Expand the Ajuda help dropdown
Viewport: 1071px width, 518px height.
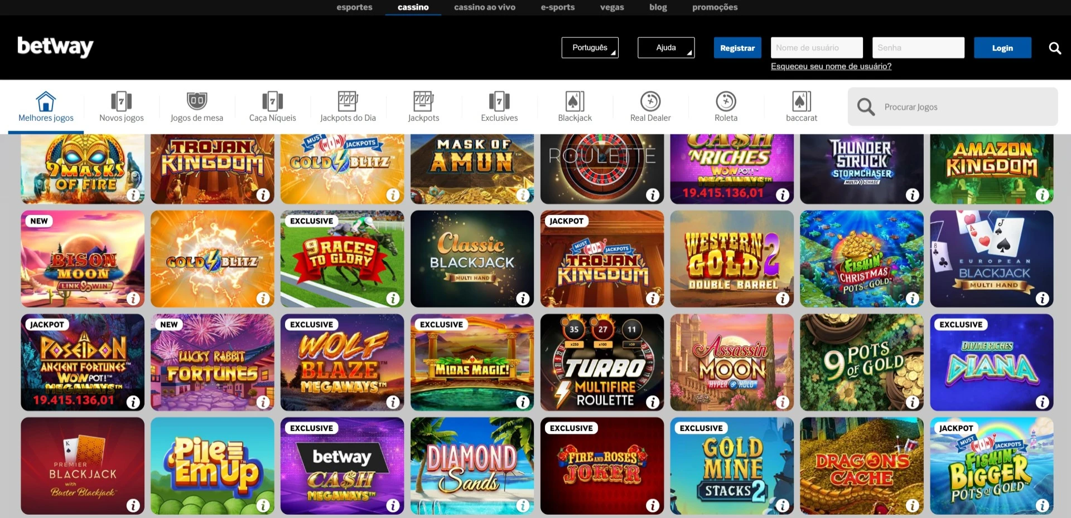click(666, 48)
